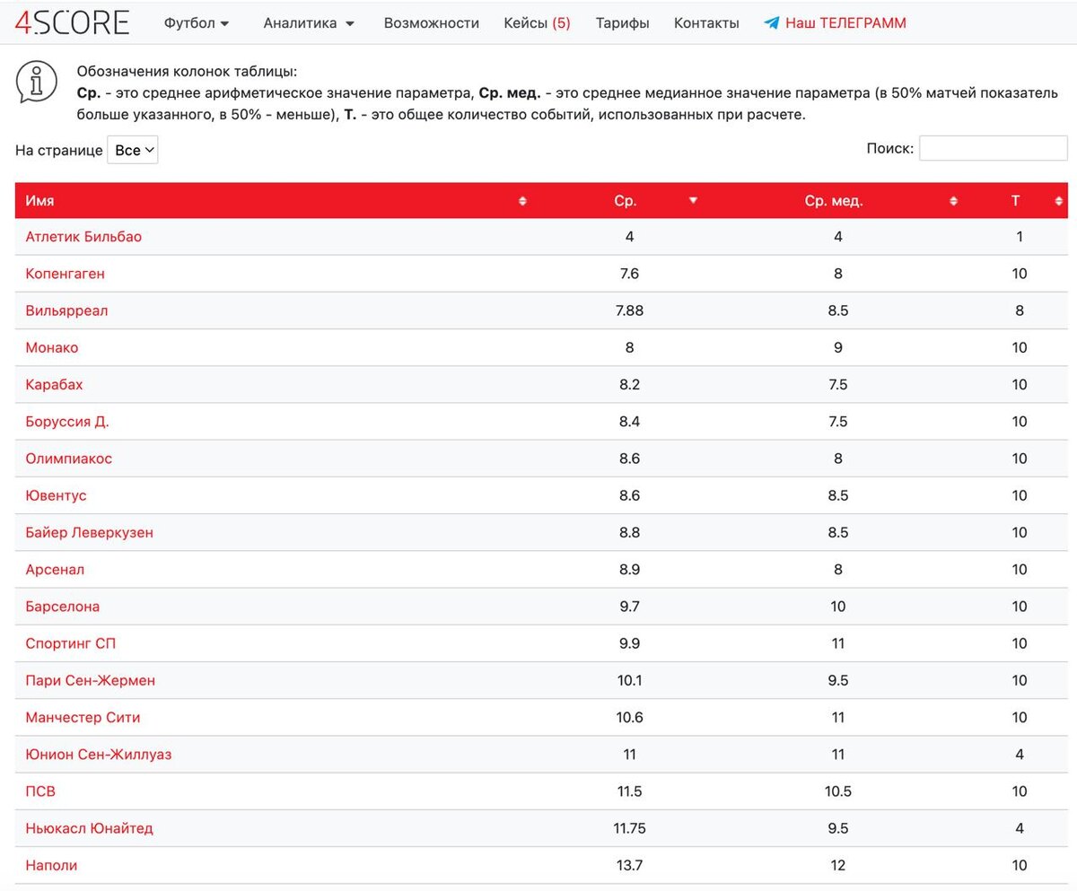This screenshot has width=1077, height=891.
Task: Open Монако team link
Action: [52, 347]
